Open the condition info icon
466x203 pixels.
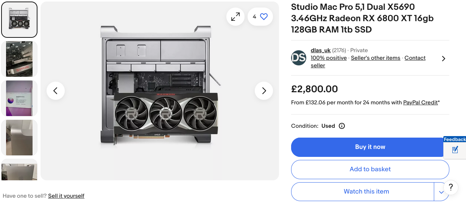click(x=342, y=126)
